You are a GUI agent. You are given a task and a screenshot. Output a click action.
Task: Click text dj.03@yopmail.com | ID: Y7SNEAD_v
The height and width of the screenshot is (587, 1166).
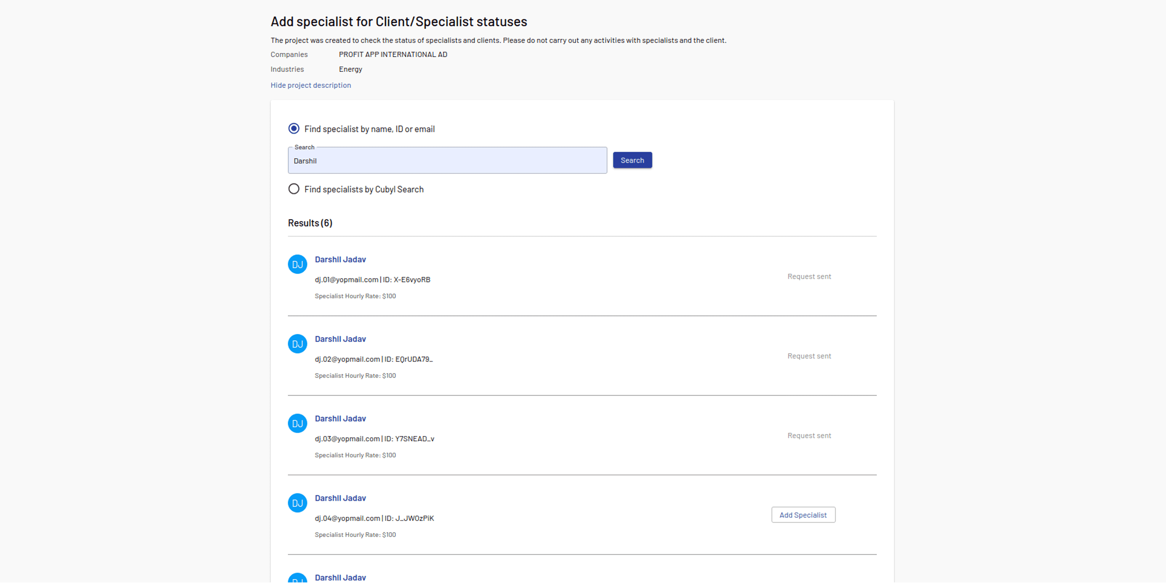pyautogui.click(x=374, y=439)
